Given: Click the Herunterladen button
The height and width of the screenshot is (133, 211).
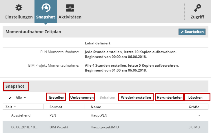Looking at the screenshot, I should coord(170,98).
